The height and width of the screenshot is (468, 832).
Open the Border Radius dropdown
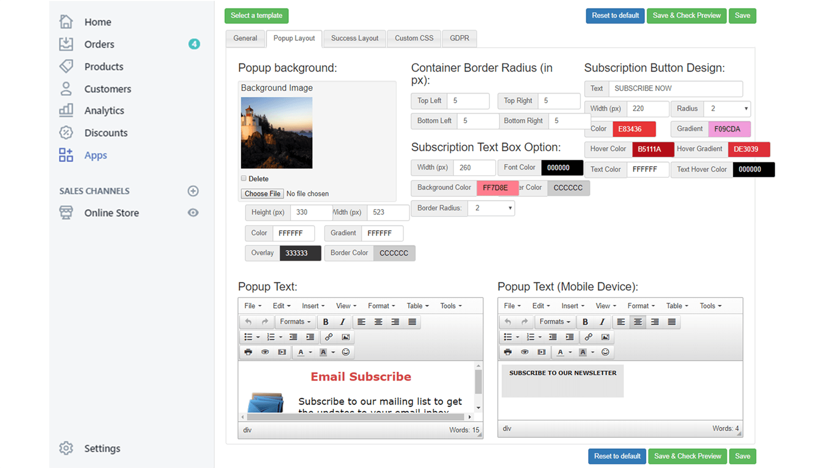491,208
